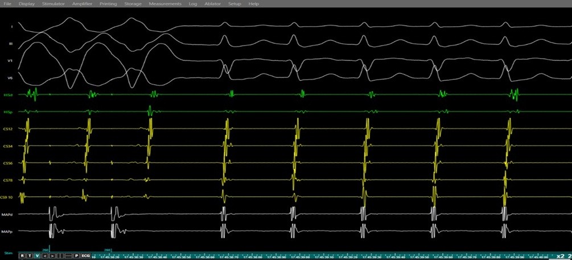Click the T button in bottom toolbar

[x=30, y=256]
